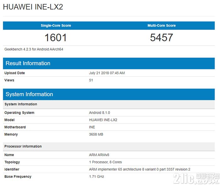Click the Base Frequency value 1.71 GHz
Image resolution: width=220 pixels, height=185 pixels.
96,177
